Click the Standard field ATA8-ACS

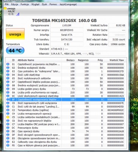(x=88, y=49)
